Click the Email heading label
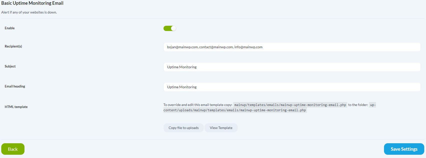426x158 pixels. click(15, 86)
